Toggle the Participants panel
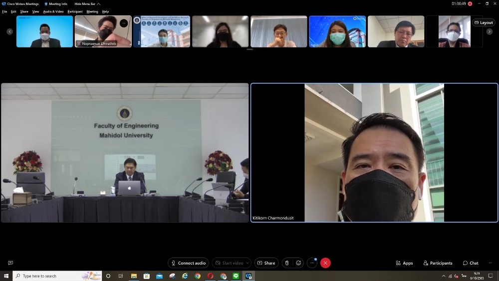 (438, 263)
